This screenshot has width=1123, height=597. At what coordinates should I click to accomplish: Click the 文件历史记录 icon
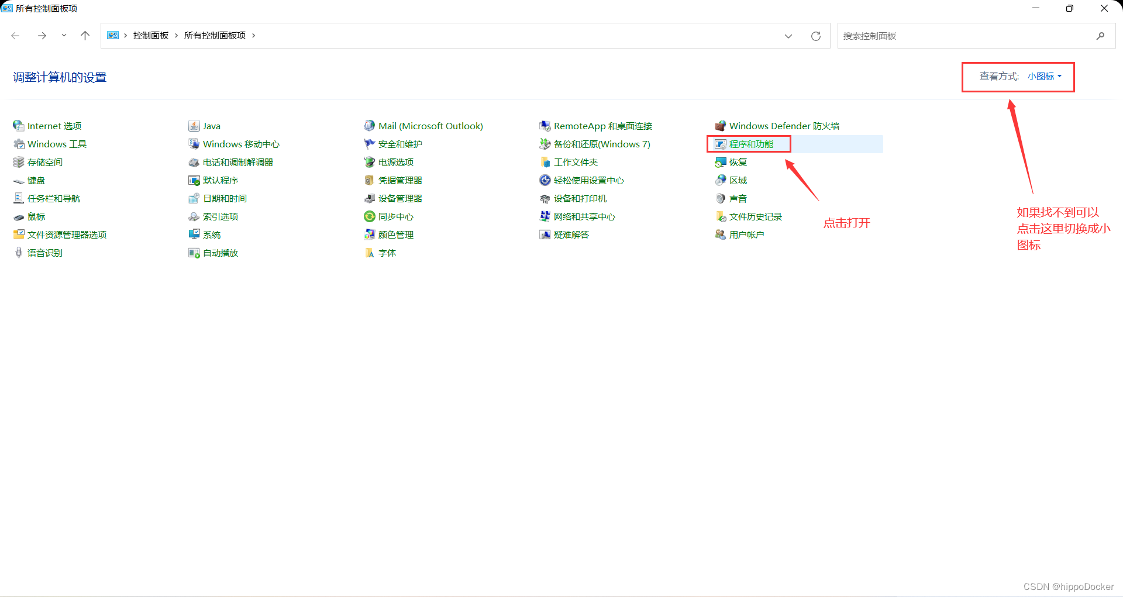coord(721,216)
